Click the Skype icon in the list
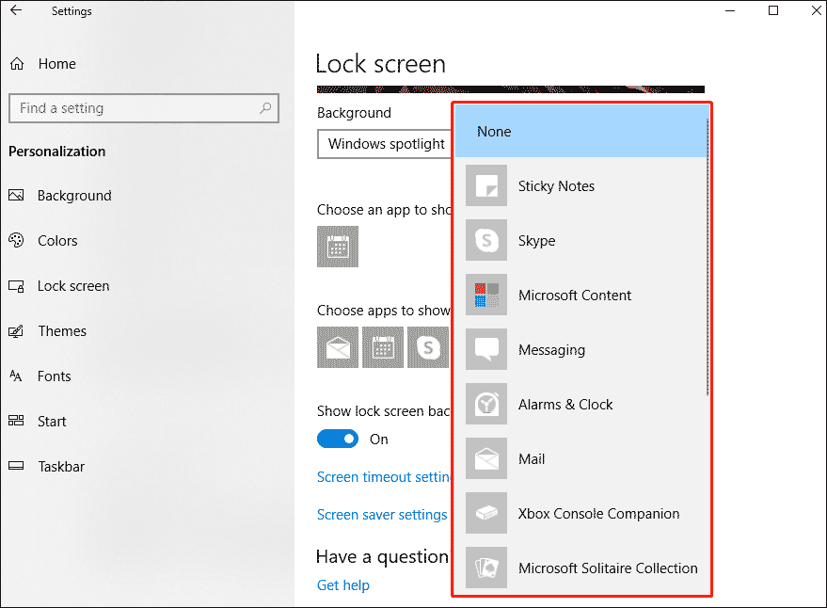This screenshot has height=608, width=827. point(486,240)
